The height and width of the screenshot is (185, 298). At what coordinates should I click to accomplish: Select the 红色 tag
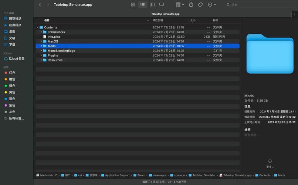coord(10,73)
